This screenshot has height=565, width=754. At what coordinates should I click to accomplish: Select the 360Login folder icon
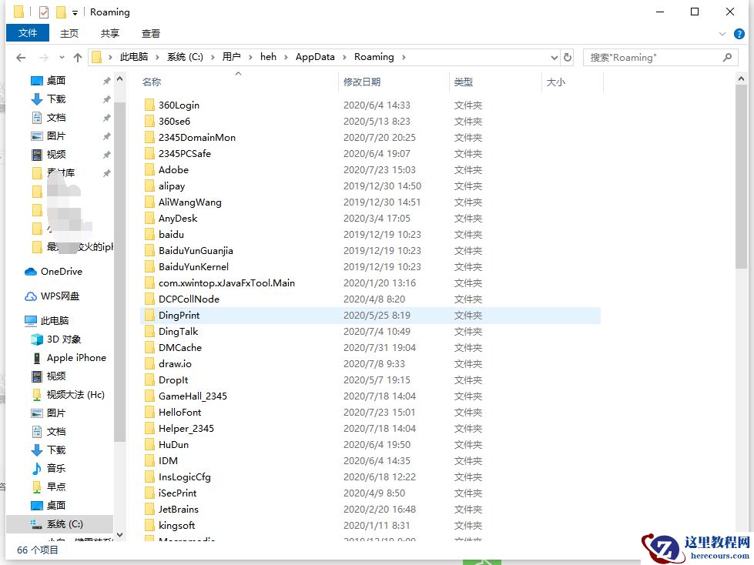click(x=149, y=105)
